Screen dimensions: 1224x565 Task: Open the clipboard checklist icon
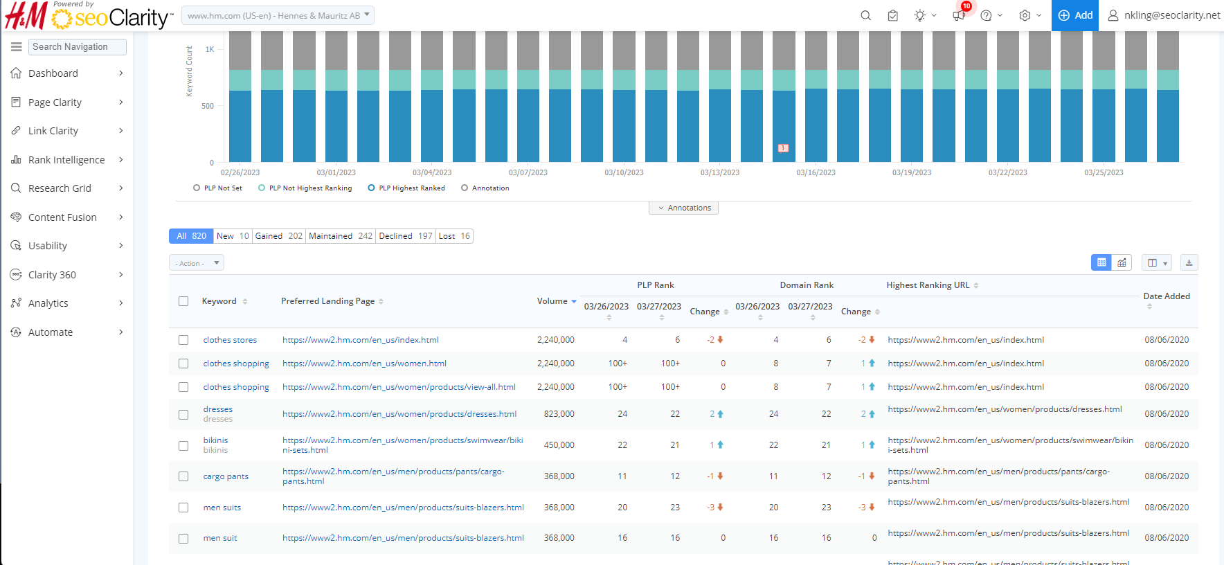(x=892, y=15)
